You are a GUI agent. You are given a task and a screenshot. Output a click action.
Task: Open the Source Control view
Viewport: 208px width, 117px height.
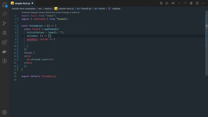(x=5, y=23)
